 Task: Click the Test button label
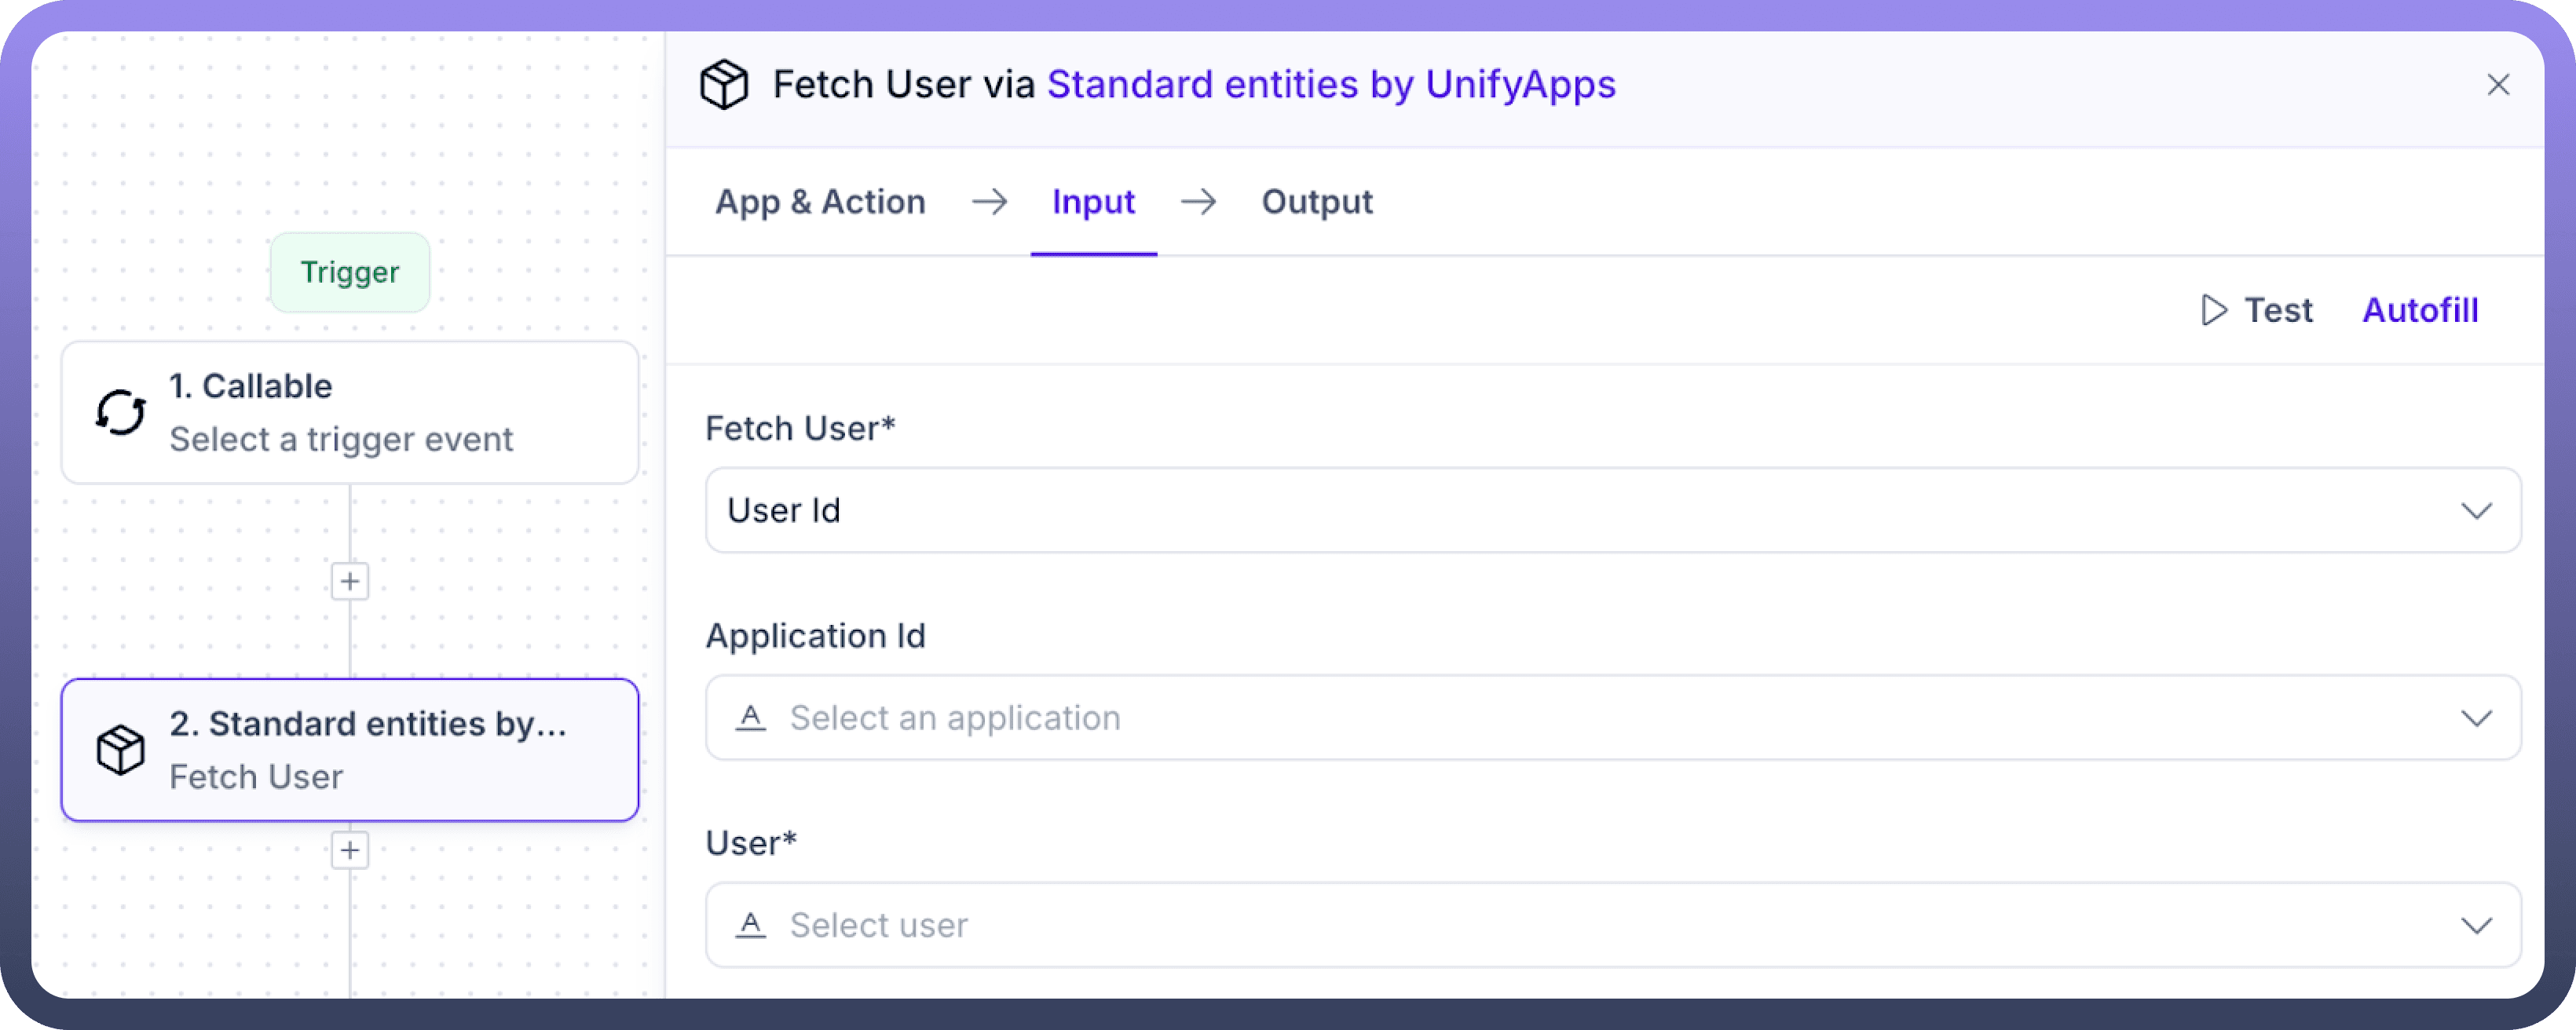pyautogui.click(x=2278, y=310)
